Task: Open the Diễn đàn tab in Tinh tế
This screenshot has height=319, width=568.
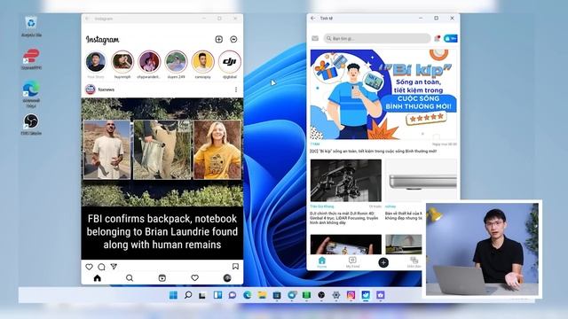Action: coord(414,262)
